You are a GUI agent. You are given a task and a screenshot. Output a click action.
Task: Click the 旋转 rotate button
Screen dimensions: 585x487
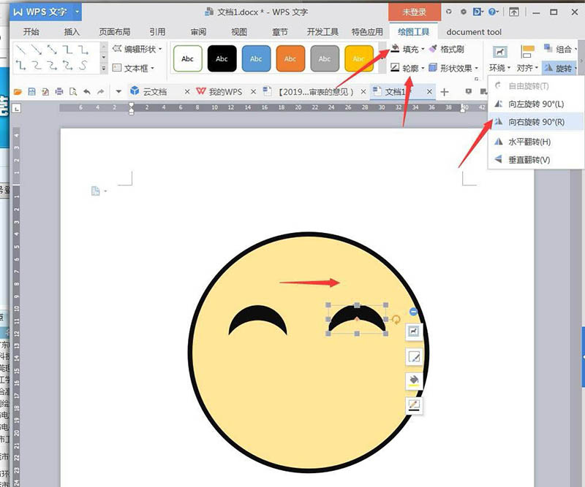coord(560,68)
